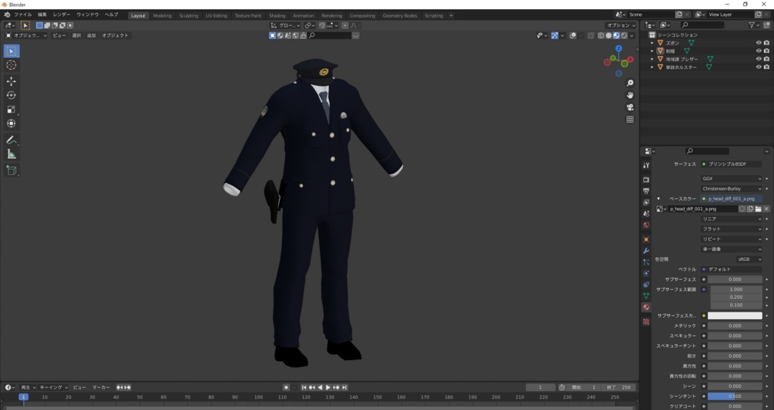Open the Tool properties tab
This screenshot has height=410, width=774.
click(646, 165)
